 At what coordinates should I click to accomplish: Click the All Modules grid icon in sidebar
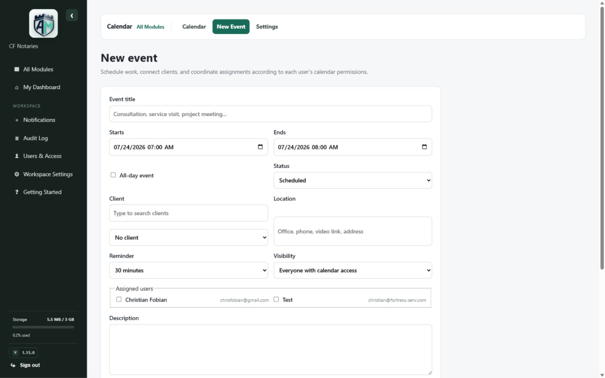(x=16, y=69)
